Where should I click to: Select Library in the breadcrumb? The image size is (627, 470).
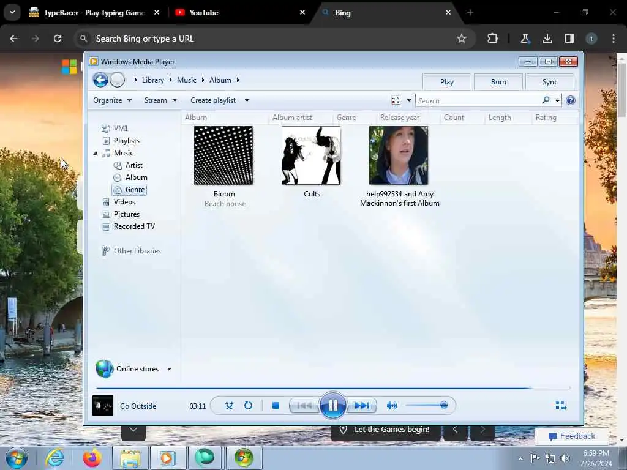click(152, 80)
